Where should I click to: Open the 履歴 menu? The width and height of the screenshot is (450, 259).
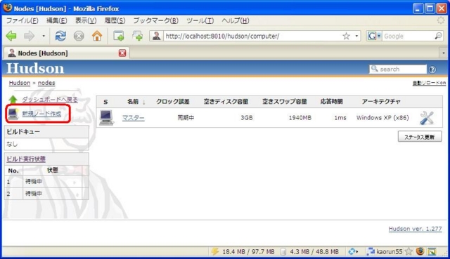coord(115,20)
